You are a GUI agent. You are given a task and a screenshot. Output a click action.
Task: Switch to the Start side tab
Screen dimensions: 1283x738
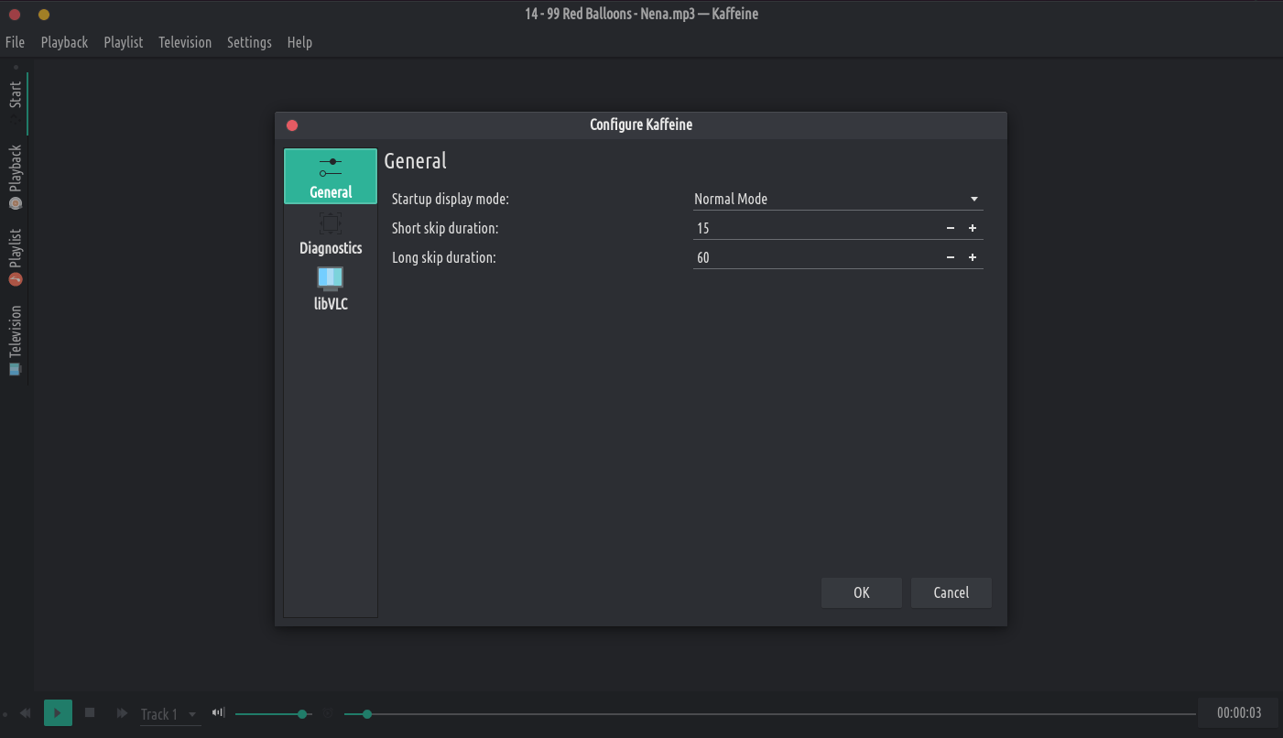click(x=16, y=102)
